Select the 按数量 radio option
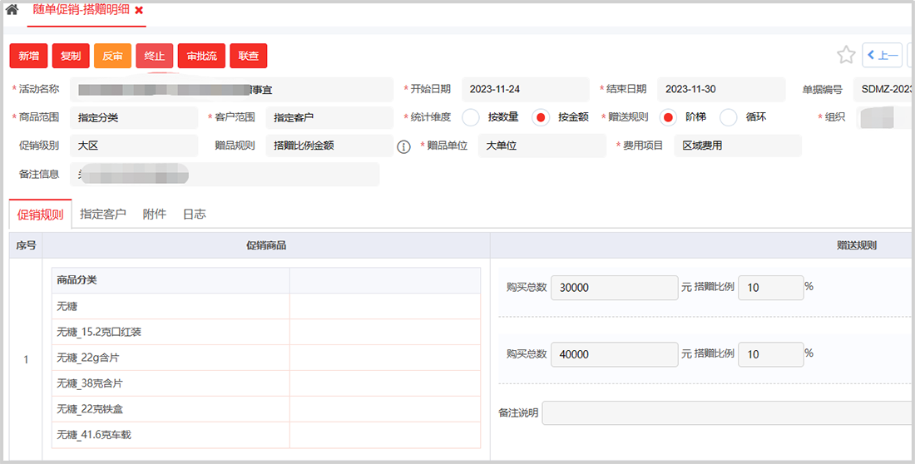This screenshot has width=915, height=464. coord(471,117)
